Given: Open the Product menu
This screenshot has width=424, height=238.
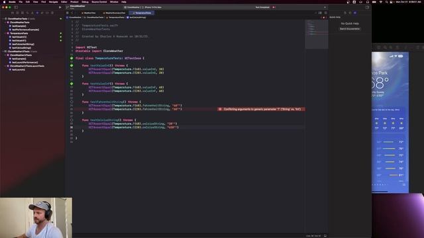Looking at the screenshot, I should coord(74,2).
